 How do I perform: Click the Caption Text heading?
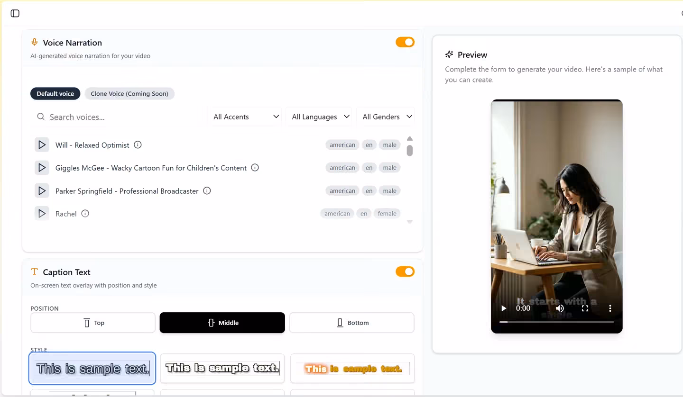click(66, 272)
